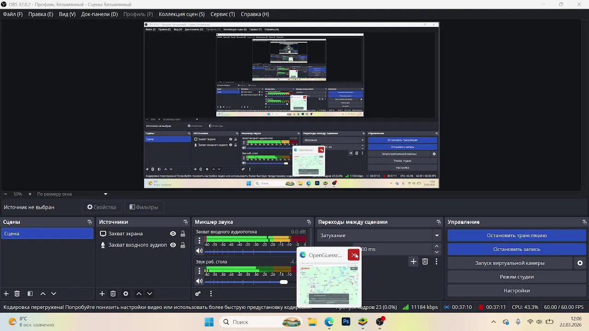Viewport: 589px width, 331px height.
Task: Open File Explorer from the taskbar
Action: 312,322
